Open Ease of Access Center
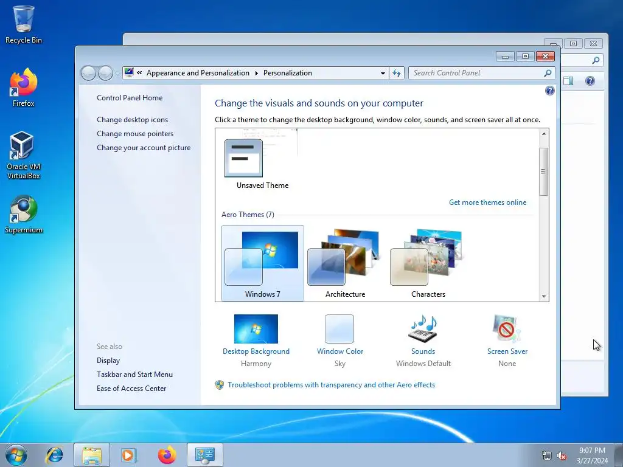Screen dimensions: 623x467 click(x=131, y=388)
